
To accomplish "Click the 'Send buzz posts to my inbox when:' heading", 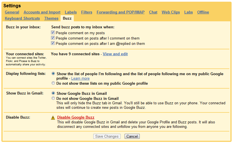I will point(83,27).
